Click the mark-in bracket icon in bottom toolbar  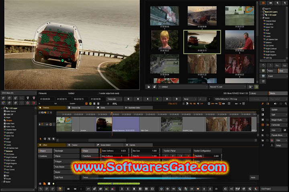(x=122, y=189)
